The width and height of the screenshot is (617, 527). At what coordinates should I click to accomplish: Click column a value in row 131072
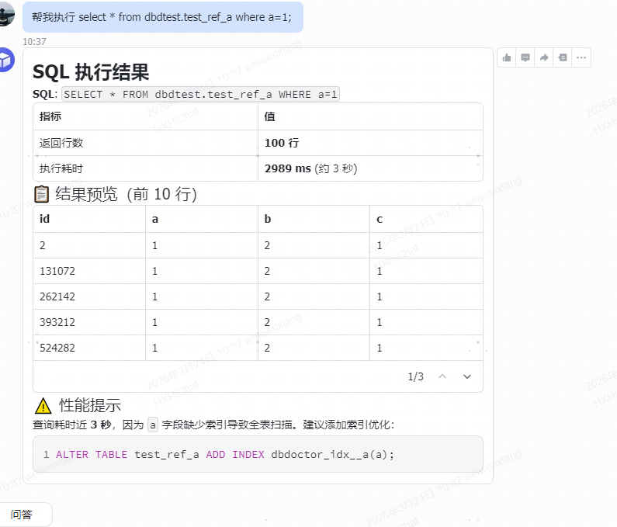pos(155,271)
